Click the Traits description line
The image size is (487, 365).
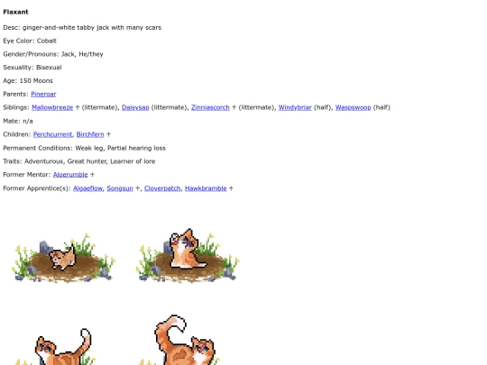pyautogui.click(x=78, y=161)
